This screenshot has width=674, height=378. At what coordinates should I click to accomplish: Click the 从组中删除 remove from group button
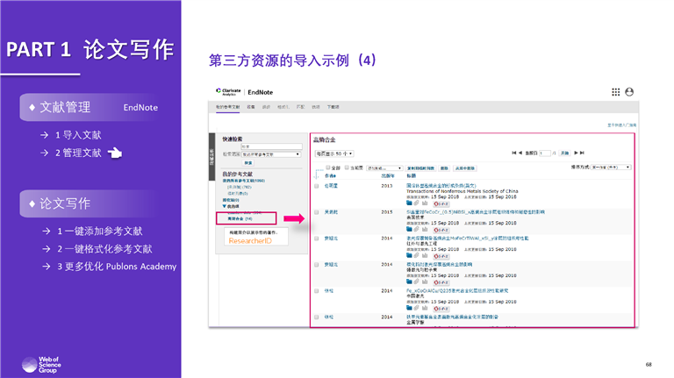coord(465,168)
